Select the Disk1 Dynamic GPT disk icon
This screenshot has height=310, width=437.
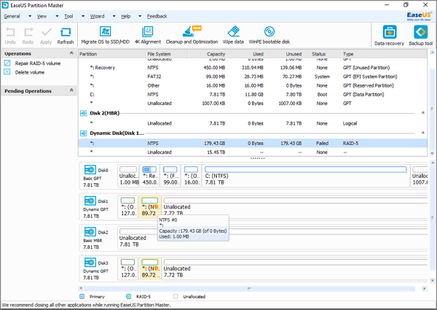click(x=90, y=201)
